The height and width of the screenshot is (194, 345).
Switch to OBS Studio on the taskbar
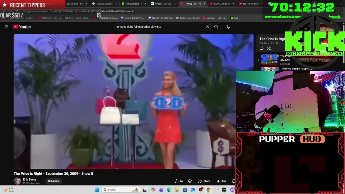pos(201,190)
